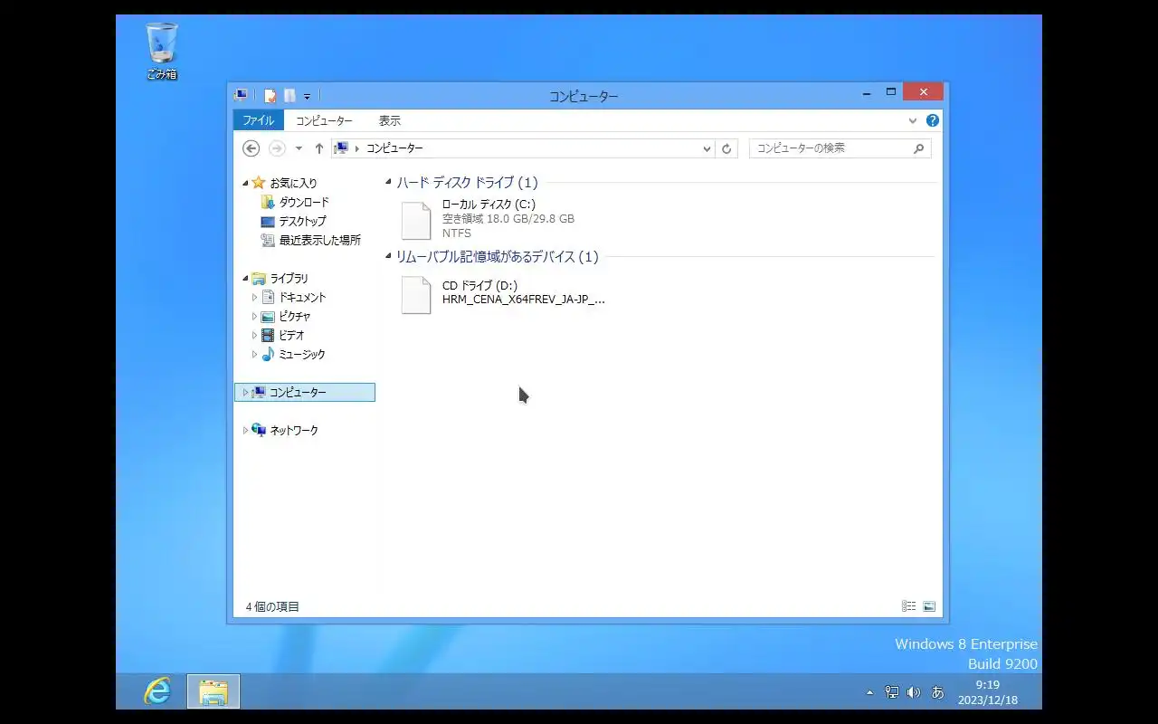Select お気に入り in navigation pane
Image resolution: width=1158 pixels, height=724 pixels.
click(x=293, y=183)
